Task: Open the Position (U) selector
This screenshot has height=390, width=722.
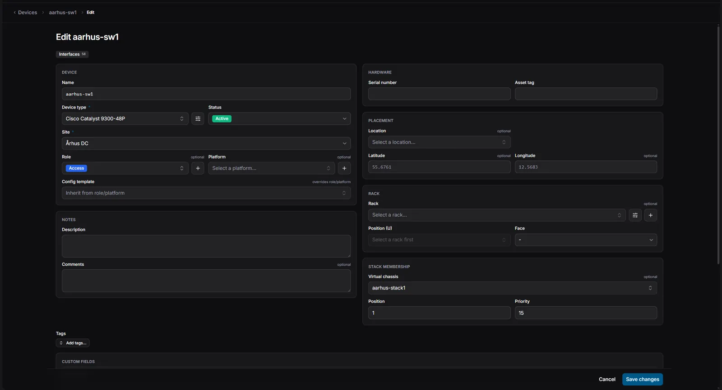Action: [439, 240]
